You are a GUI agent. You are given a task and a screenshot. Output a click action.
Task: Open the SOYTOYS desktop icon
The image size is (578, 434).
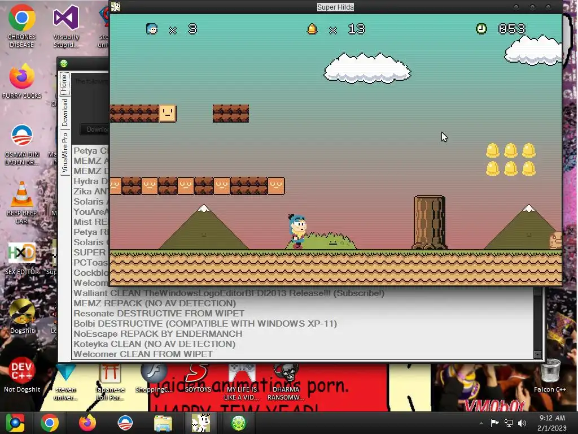(x=198, y=379)
